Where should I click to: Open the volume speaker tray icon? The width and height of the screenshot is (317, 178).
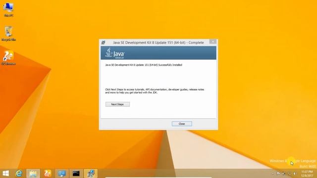[x=295, y=174]
